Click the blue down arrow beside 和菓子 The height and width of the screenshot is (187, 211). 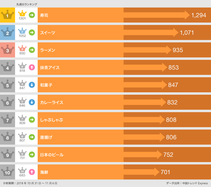click(x=32, y=85)
